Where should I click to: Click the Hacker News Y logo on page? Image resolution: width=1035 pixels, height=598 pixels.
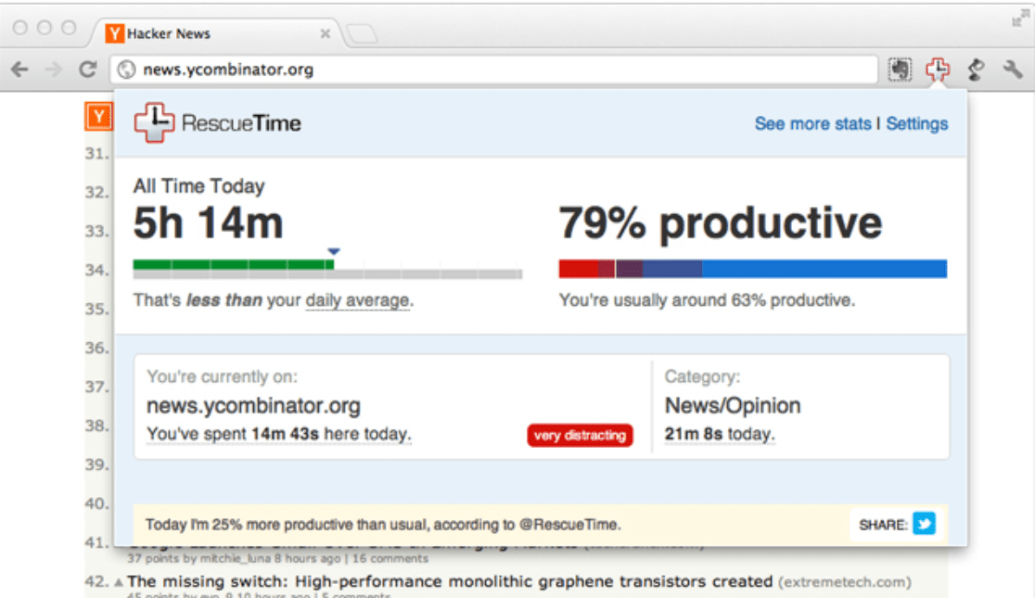point(98,117)
